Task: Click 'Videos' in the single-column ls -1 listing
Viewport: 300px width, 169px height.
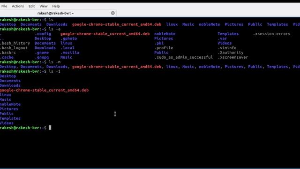Action: coord(7,123)
